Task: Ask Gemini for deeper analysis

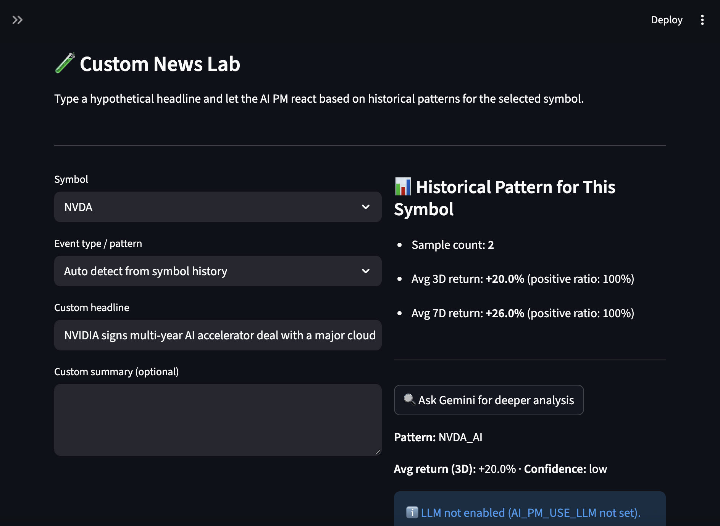Action: point(489,400)
